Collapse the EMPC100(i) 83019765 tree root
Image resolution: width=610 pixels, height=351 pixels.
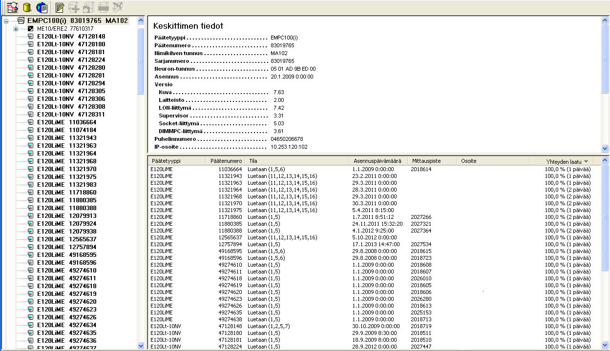coord(6,21)
